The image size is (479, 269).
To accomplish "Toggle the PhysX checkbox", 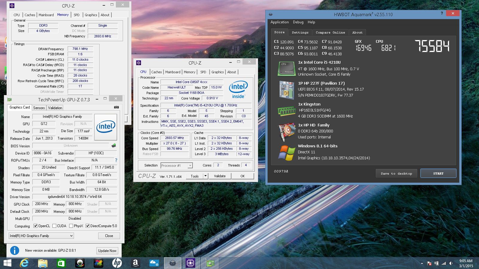I will tap(71, 226).
